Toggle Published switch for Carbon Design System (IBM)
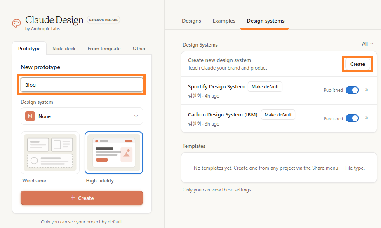Image resolution: width=381 pixels, height=228 pixels. coord(352,118)
